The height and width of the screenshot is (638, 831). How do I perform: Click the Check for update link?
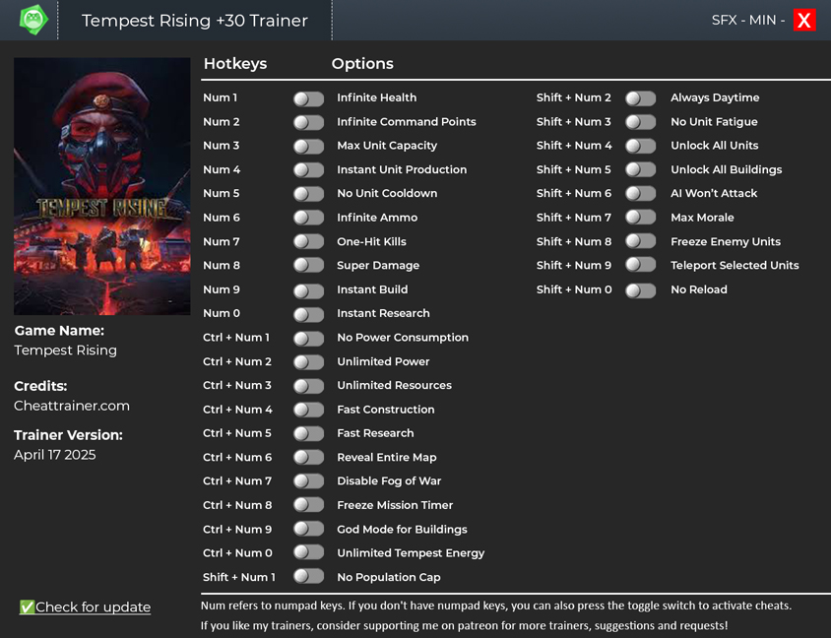point(93,607)
